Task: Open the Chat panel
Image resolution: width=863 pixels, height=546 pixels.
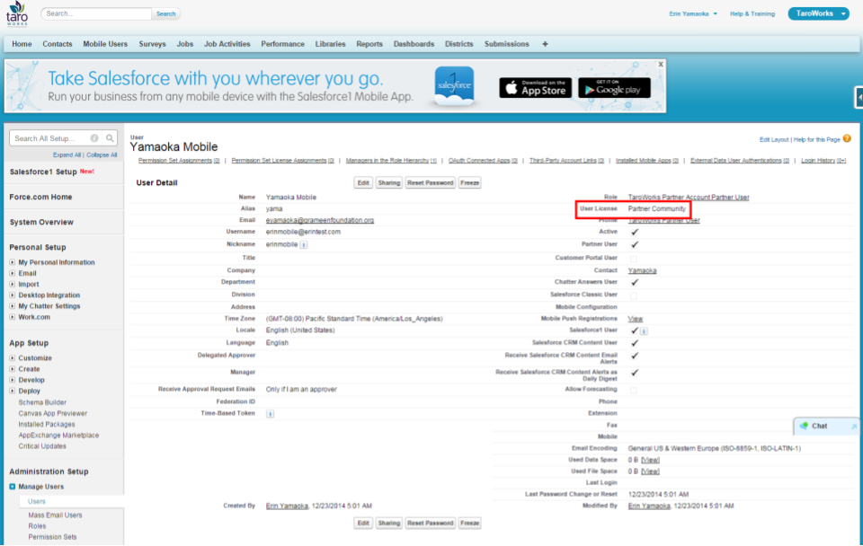Action: (825, 427)
